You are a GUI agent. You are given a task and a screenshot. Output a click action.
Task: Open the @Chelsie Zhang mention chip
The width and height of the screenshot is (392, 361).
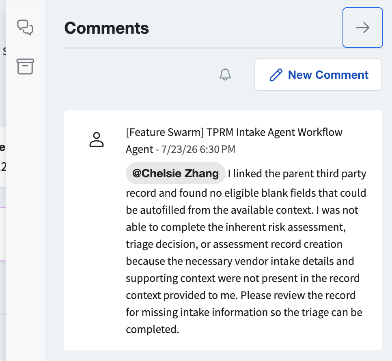pyautogui.click(x=175, y=173)
